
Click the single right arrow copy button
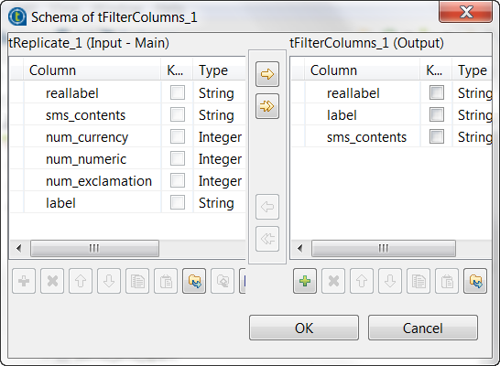(267, 74)
